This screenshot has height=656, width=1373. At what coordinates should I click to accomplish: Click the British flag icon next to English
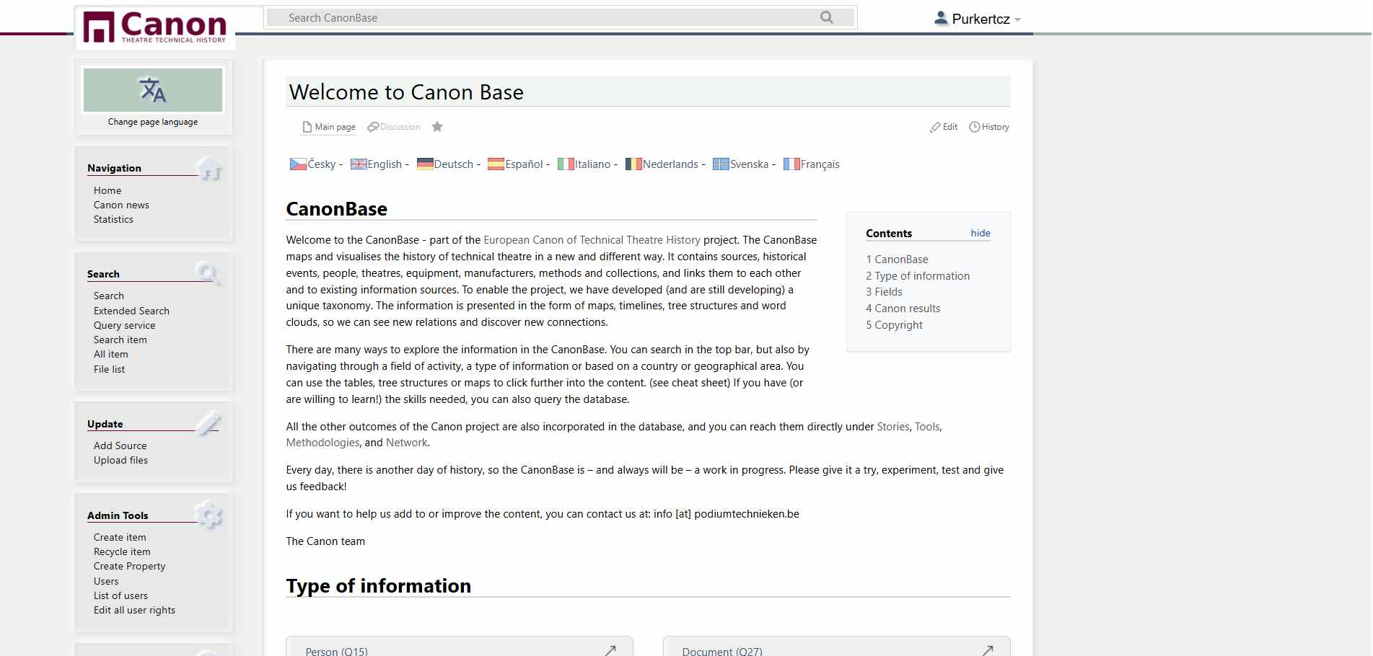click(359, 164)
